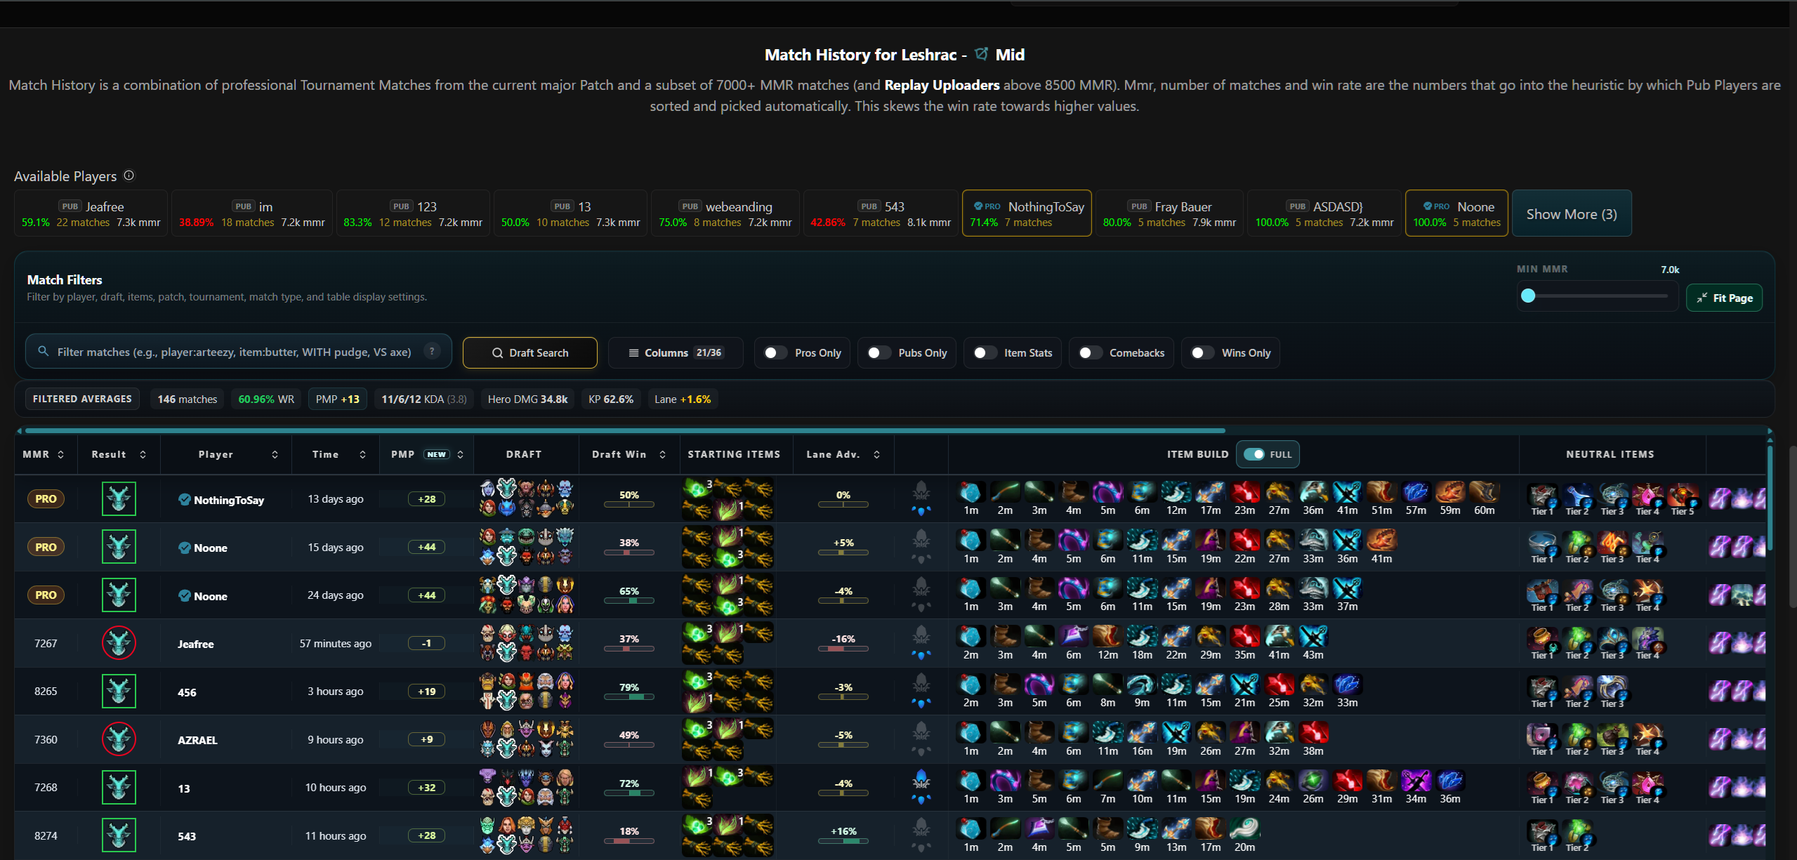Click the Tier 4 neutral item in AZRAEL's row
Viewport: 1797px width, 860px height.
point(1647,736)
